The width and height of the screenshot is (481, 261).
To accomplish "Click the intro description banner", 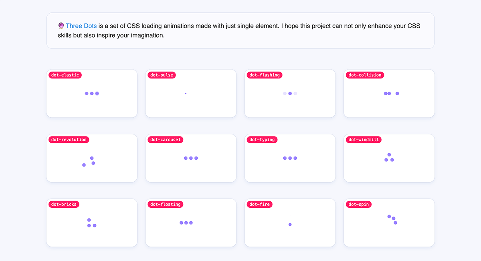I will 240,30.
